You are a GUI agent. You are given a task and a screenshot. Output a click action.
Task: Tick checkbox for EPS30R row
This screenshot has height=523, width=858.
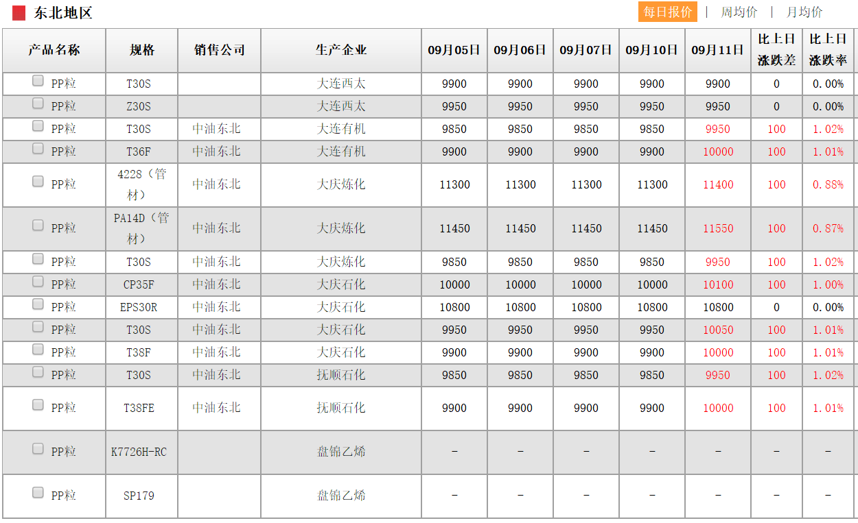tap(38, 304)
